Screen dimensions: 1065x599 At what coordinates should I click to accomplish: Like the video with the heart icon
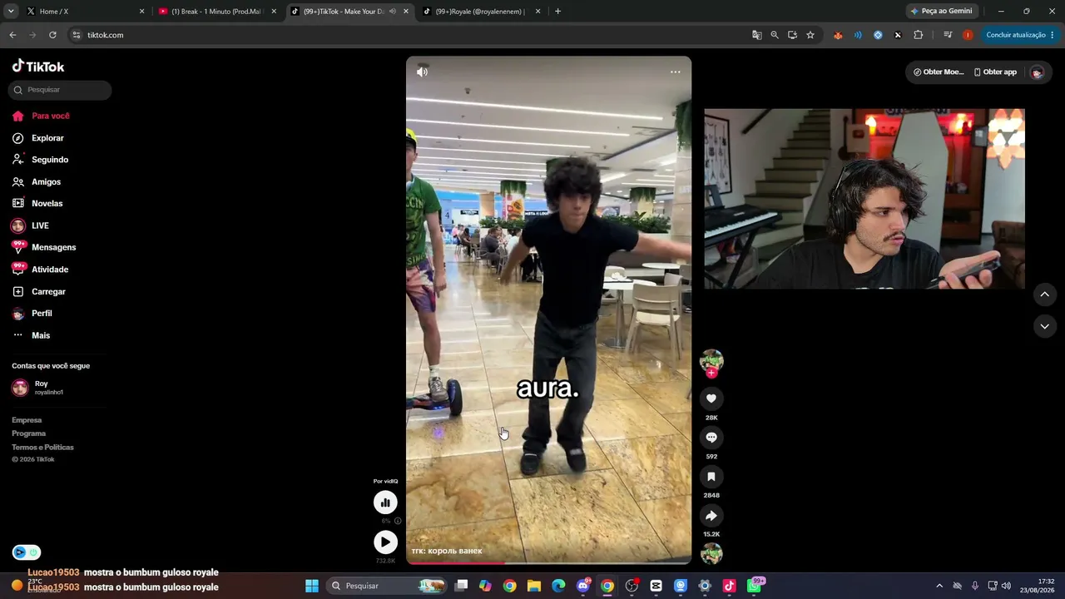pos(711,399)
